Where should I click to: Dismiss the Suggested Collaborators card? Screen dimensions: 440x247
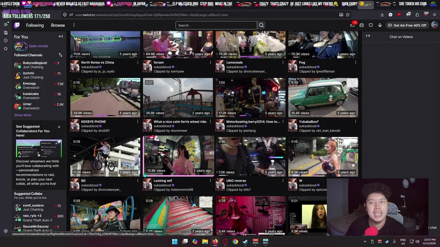coord(59,127)
